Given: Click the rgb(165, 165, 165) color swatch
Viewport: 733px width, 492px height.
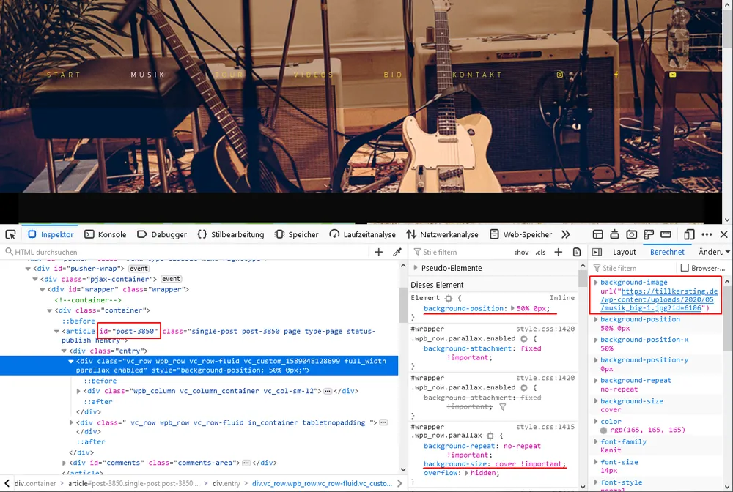Looking at the screenshot, I should pyautogui.click(x=603, y=430).
